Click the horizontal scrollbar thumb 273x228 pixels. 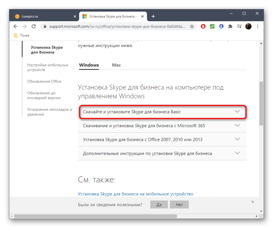click(96, 216)
